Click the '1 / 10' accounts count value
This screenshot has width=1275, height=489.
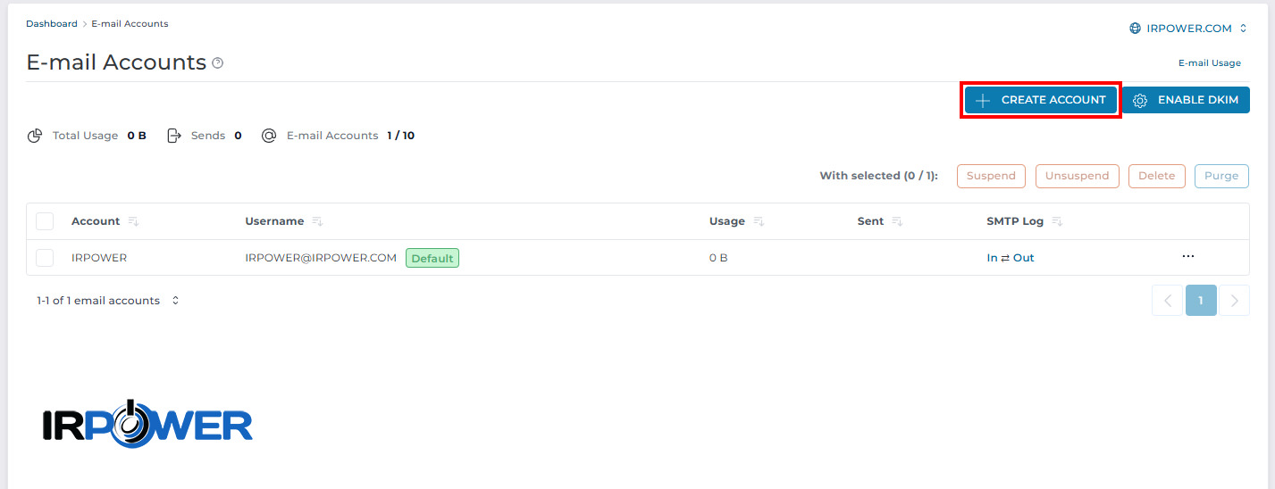(400, 136)
